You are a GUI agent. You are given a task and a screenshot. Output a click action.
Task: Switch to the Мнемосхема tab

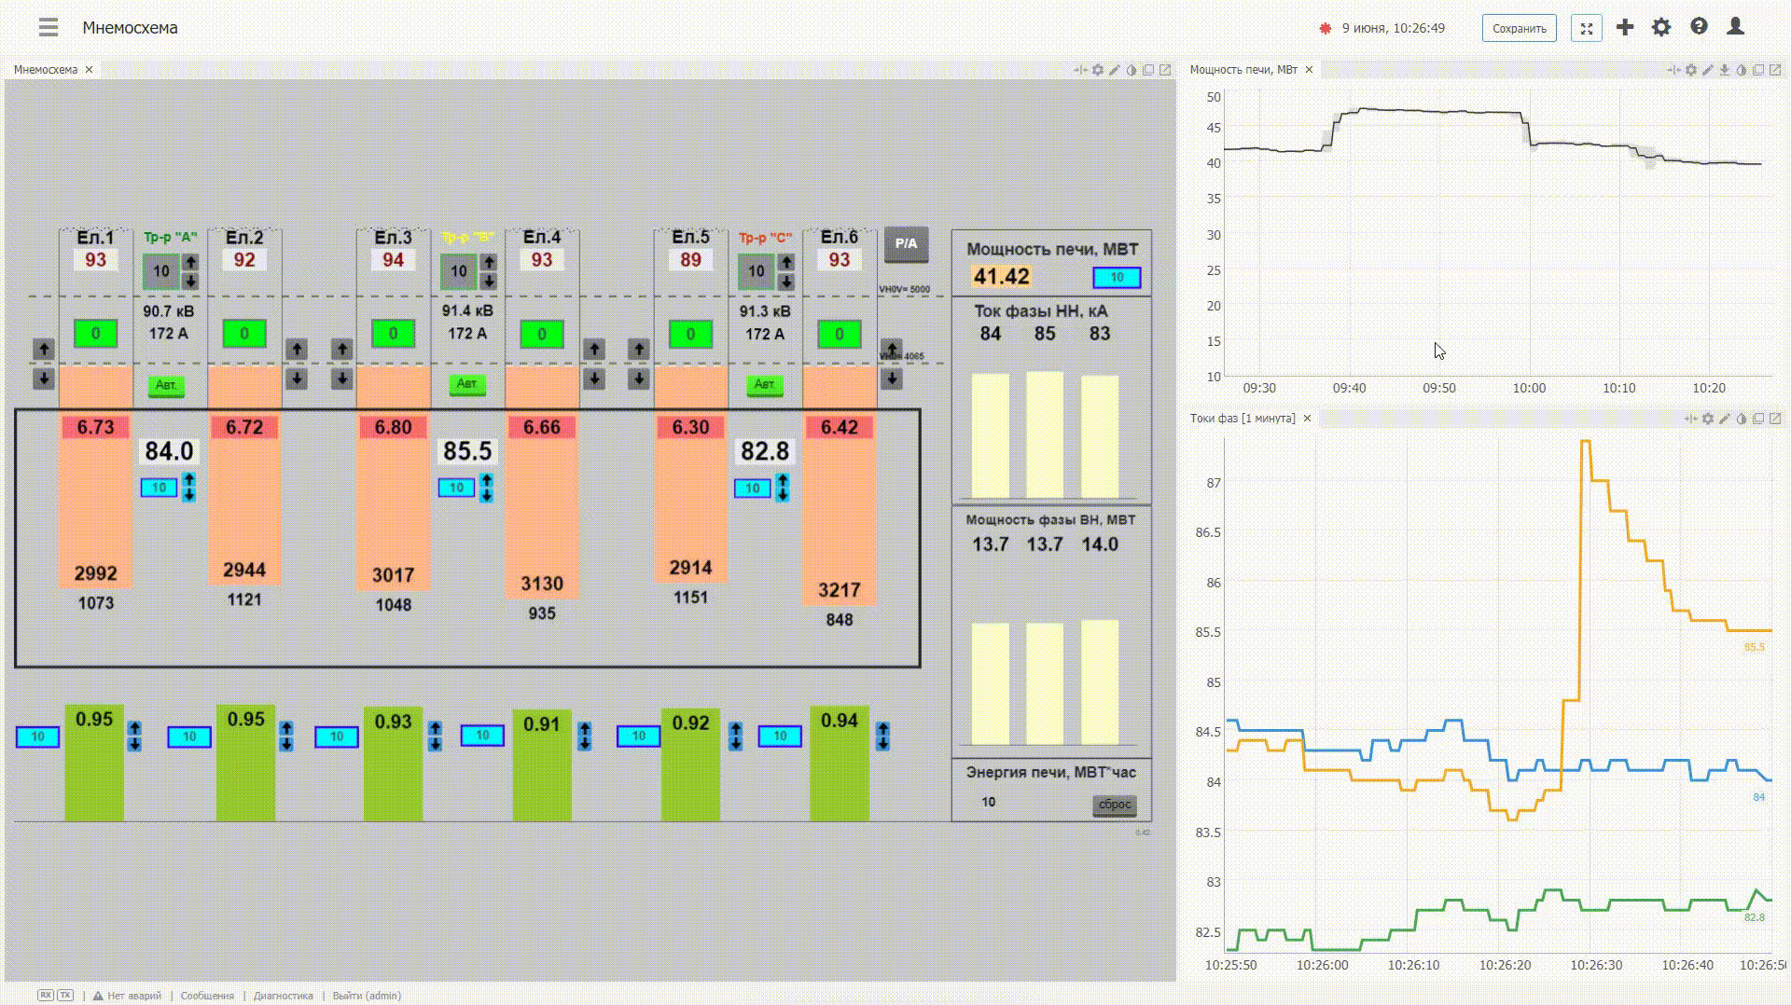tap(46, 70)
